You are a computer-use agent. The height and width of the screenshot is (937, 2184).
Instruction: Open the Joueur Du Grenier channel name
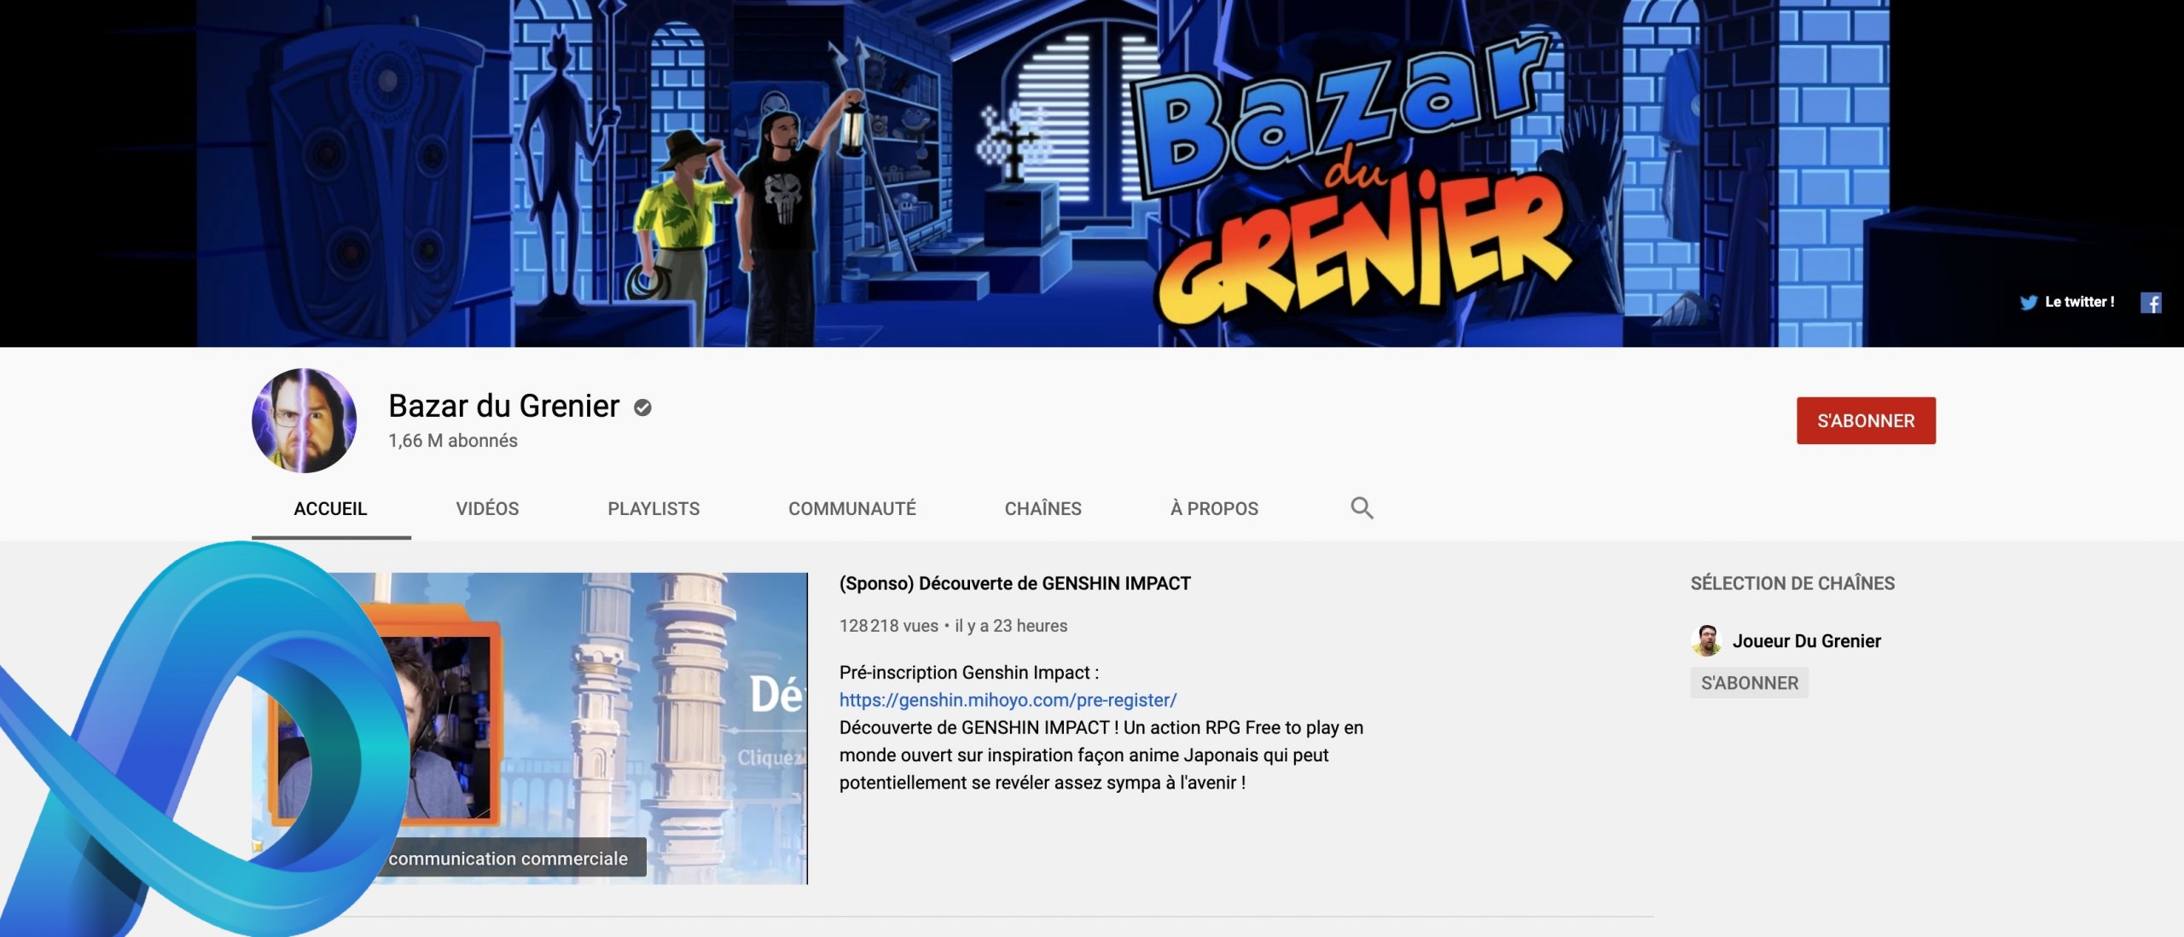point(1806,641)
